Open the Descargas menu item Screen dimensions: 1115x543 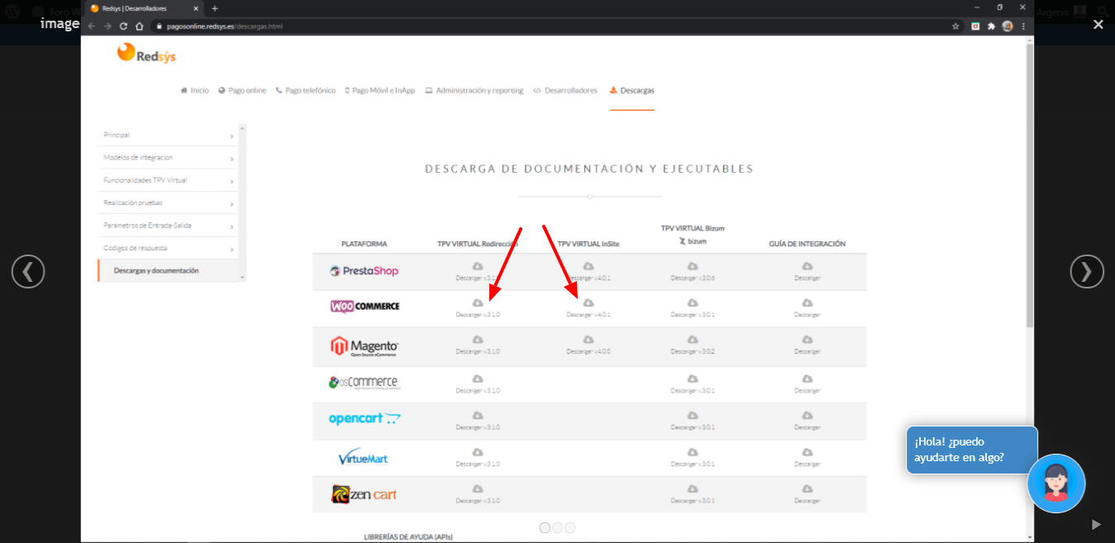point(631,91)
